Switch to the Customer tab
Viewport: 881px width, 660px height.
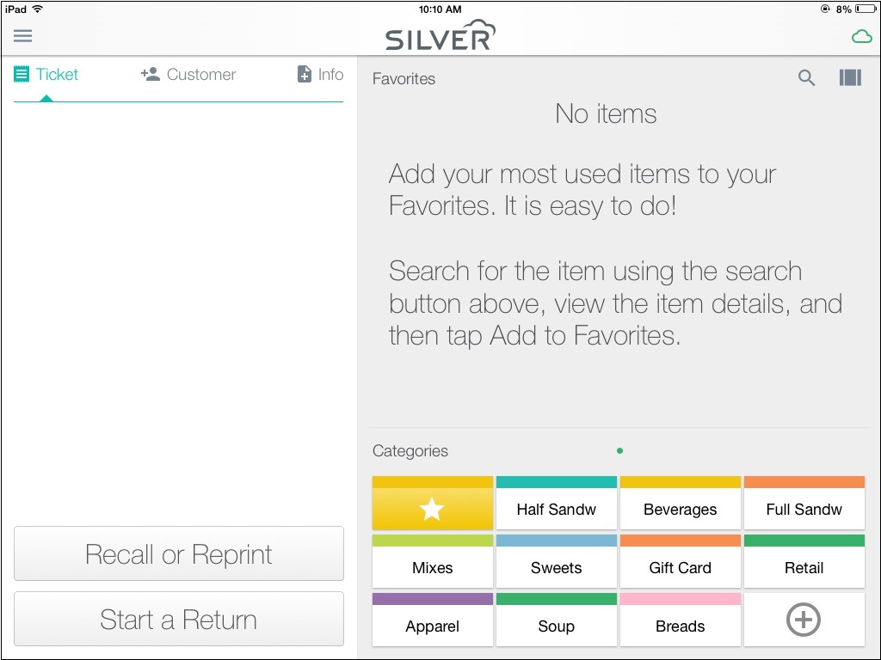click(x=188, y=74)
